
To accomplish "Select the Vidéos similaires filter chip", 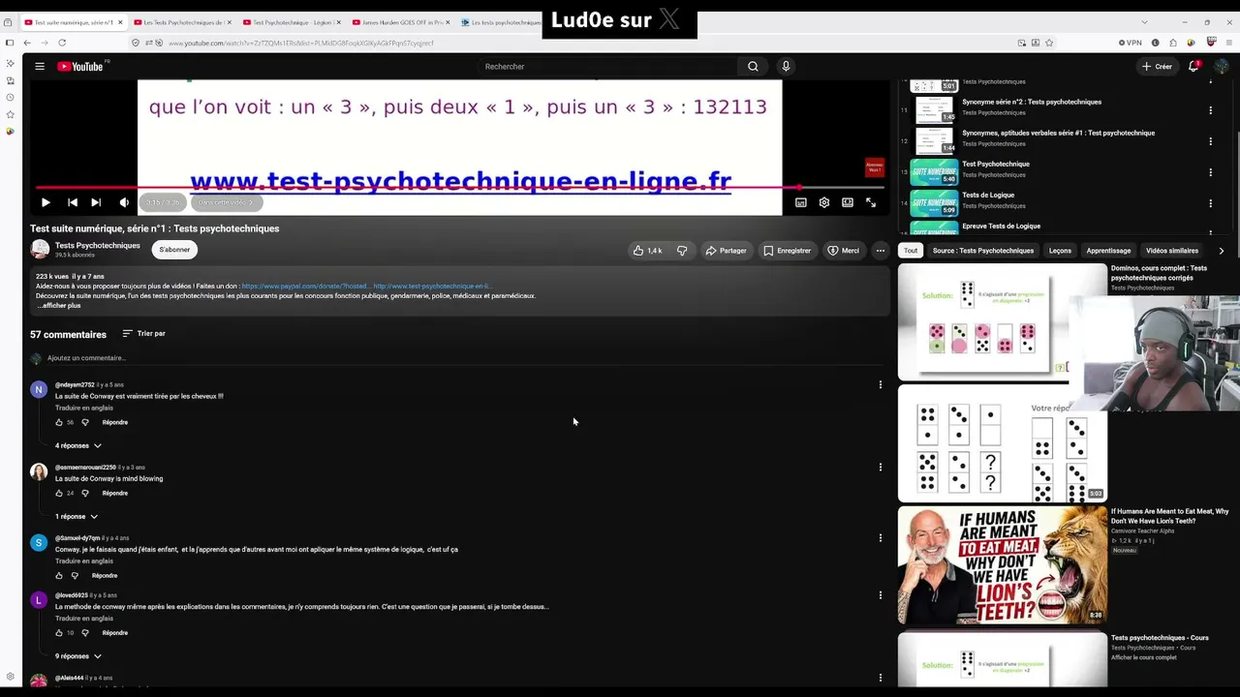I will [1172, 251].
